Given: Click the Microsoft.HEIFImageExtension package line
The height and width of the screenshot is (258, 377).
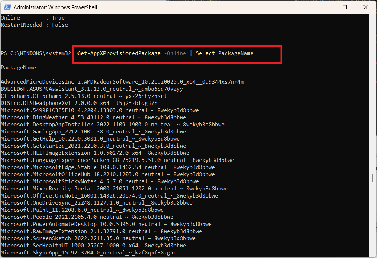Looking at the screenshot, I should pyautogui.click(x=95, y=153).
